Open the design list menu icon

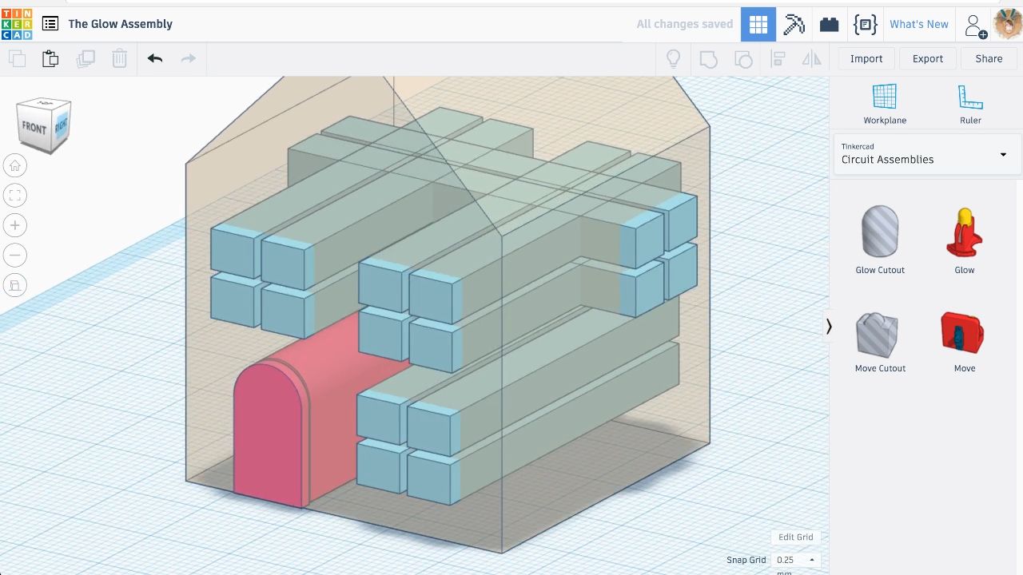tap(50, 24)
